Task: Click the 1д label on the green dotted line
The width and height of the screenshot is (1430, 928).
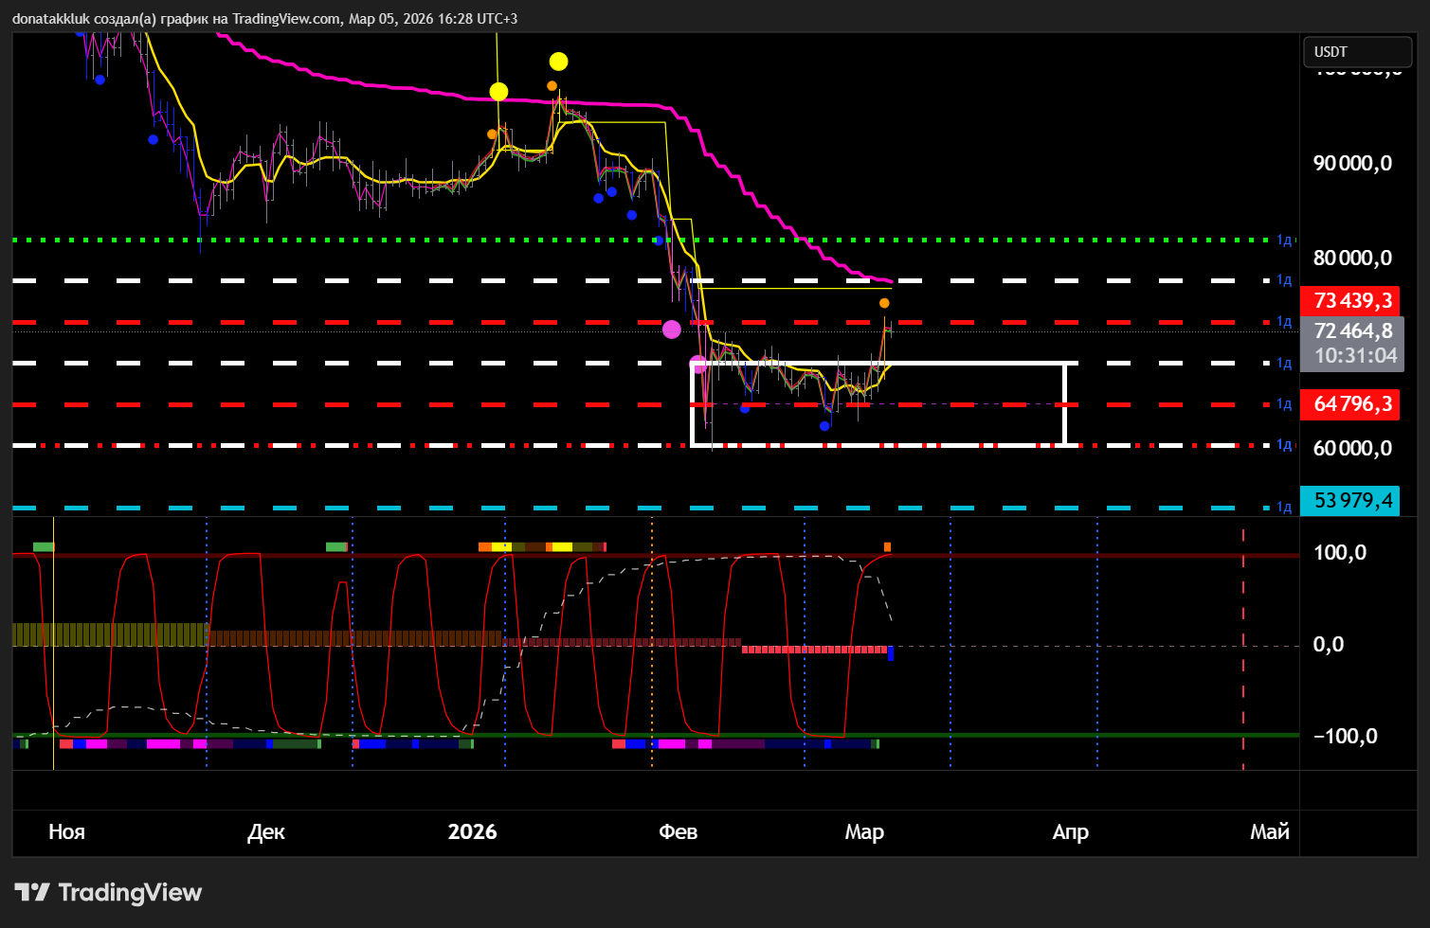Action: [1284, 241]
